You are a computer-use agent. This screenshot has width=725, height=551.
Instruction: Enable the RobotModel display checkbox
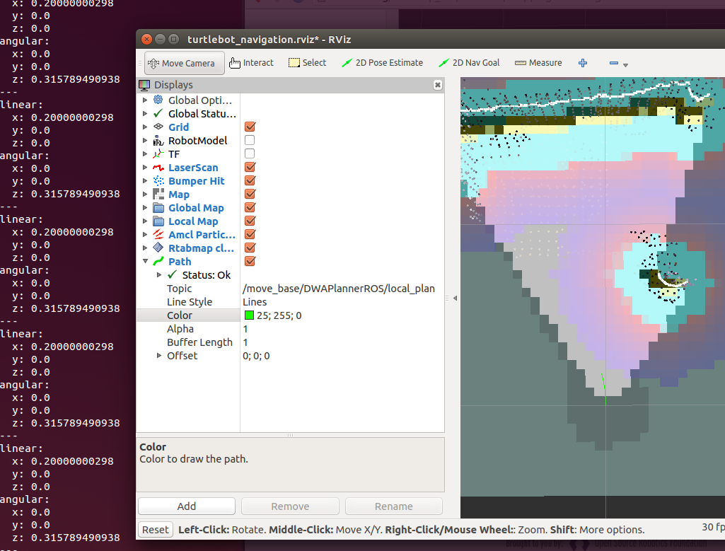pos(250,141)
